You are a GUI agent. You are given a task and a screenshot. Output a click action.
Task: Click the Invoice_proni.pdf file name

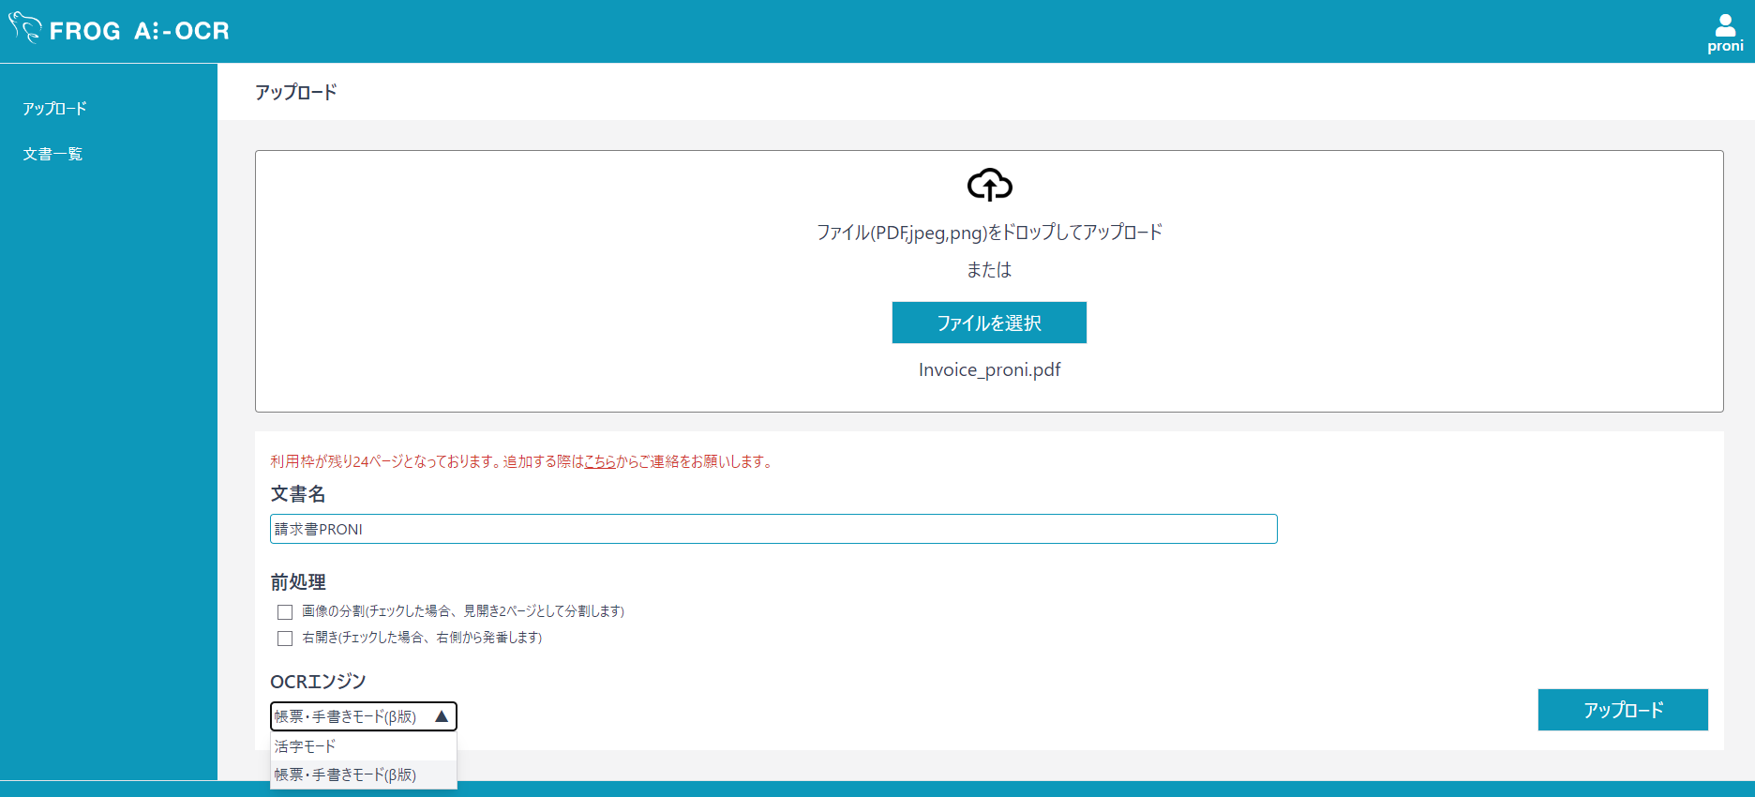990,369
